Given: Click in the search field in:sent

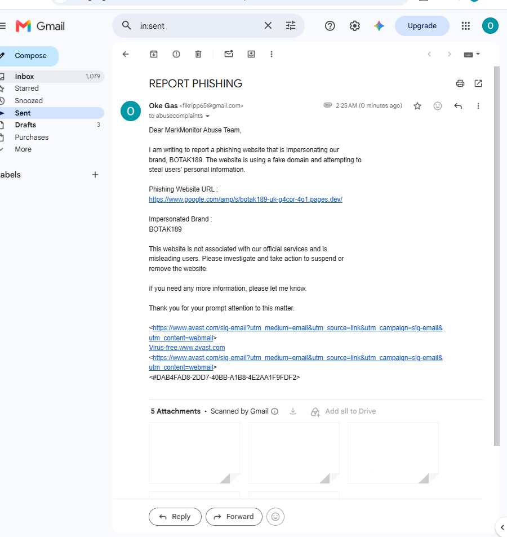Looking at the screenshot, I should 198,26.
